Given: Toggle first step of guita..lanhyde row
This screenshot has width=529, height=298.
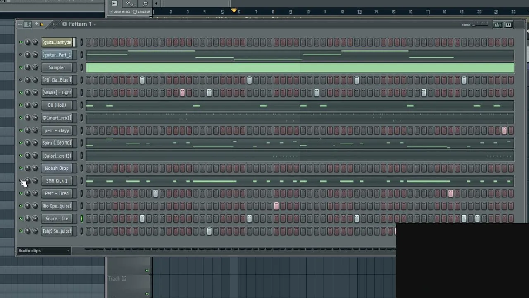Looking at the screenshot, I should pos(88,42).
